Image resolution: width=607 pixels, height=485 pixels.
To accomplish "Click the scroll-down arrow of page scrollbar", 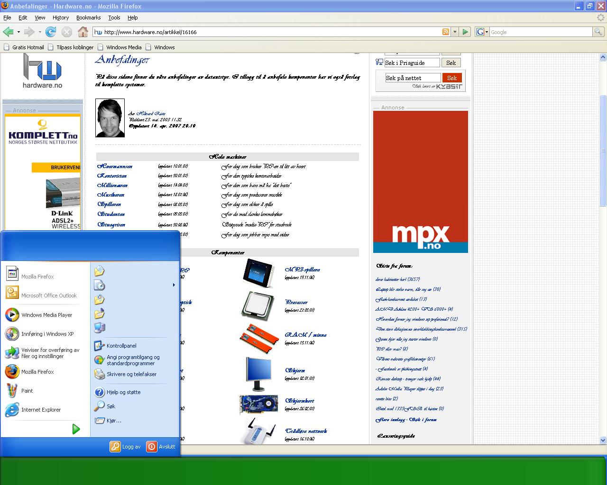I will click(603, 440).
